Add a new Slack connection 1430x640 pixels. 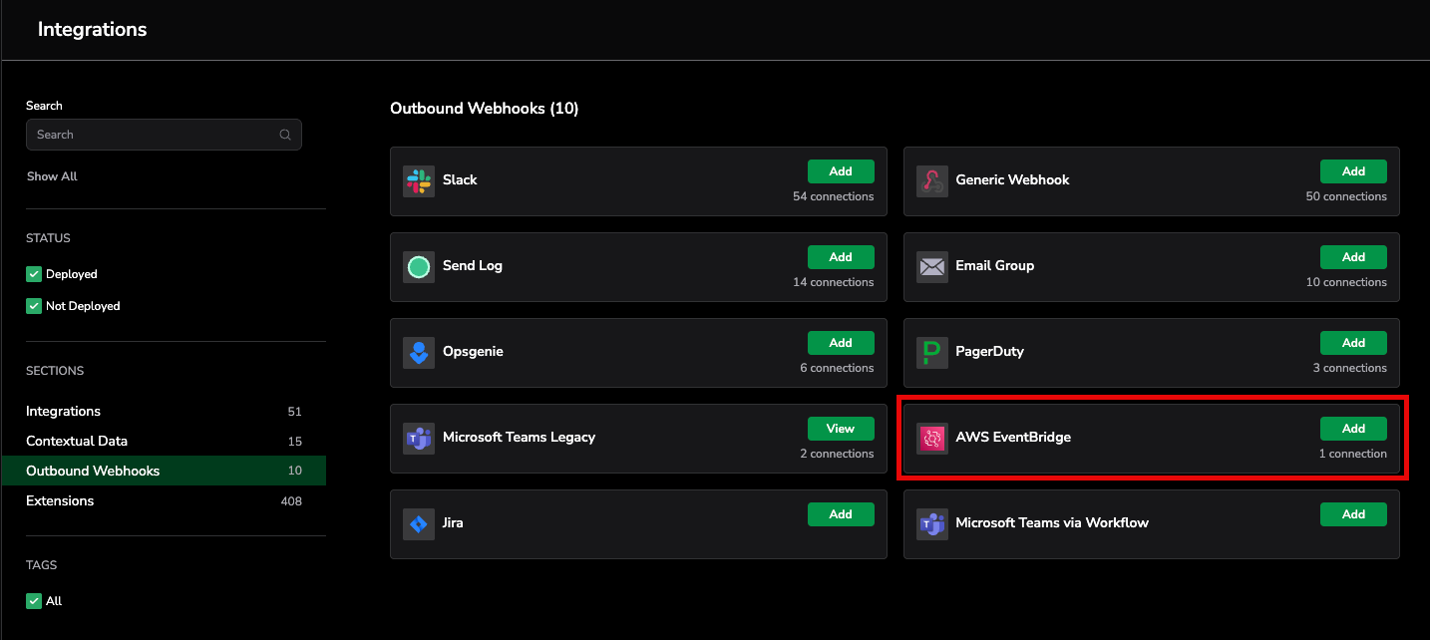pos(841,171)
